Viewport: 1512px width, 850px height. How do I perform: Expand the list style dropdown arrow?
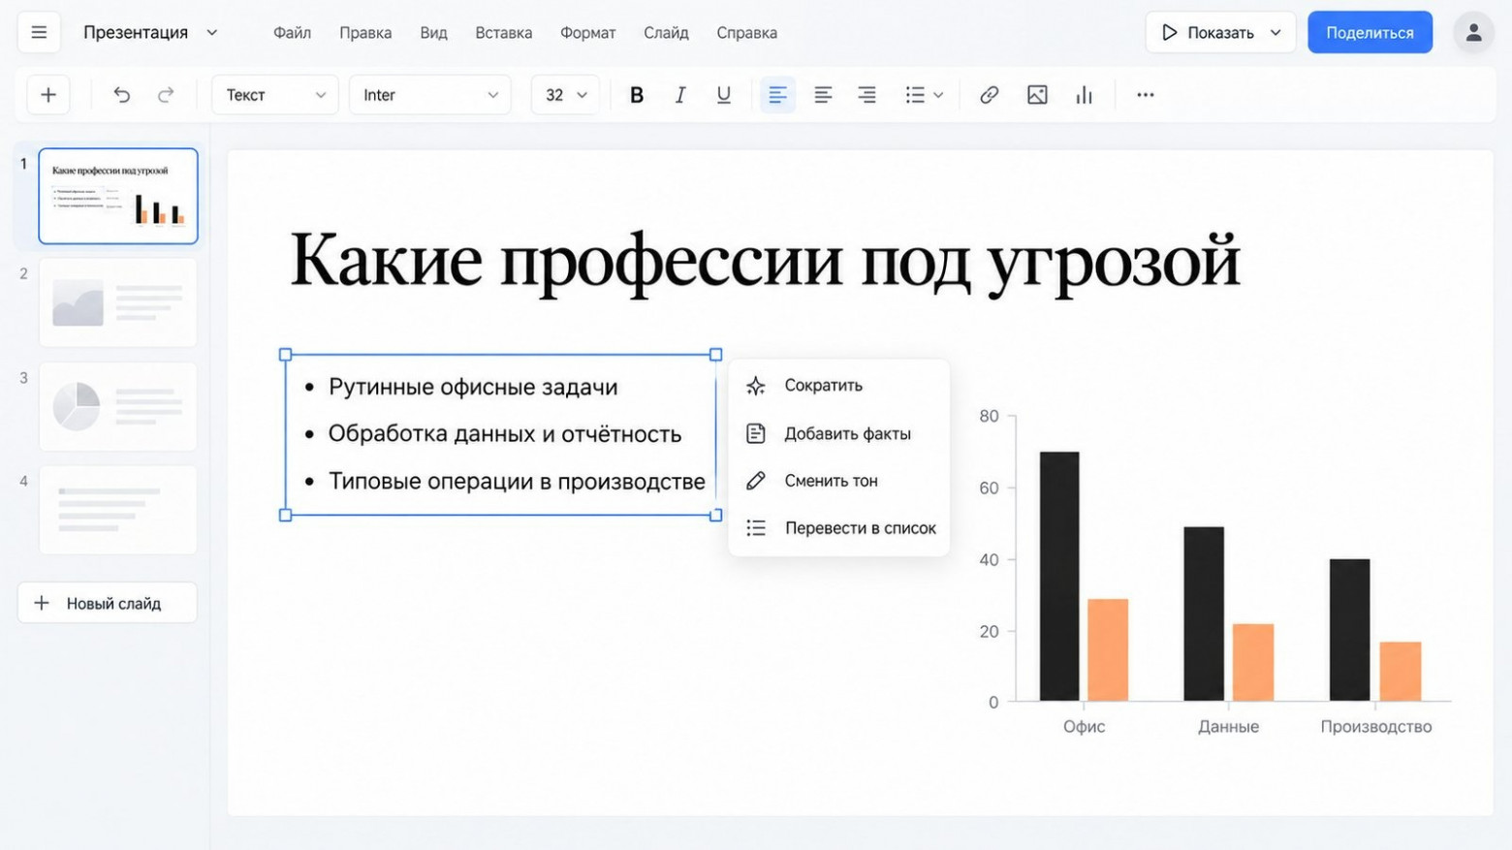[938, 95]
